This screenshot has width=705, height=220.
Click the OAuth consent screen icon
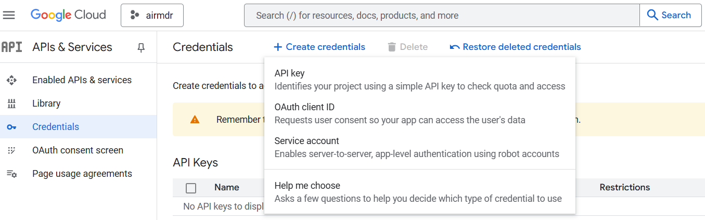[11, 150]
